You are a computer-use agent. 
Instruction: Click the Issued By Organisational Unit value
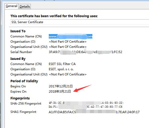point(68,74)
